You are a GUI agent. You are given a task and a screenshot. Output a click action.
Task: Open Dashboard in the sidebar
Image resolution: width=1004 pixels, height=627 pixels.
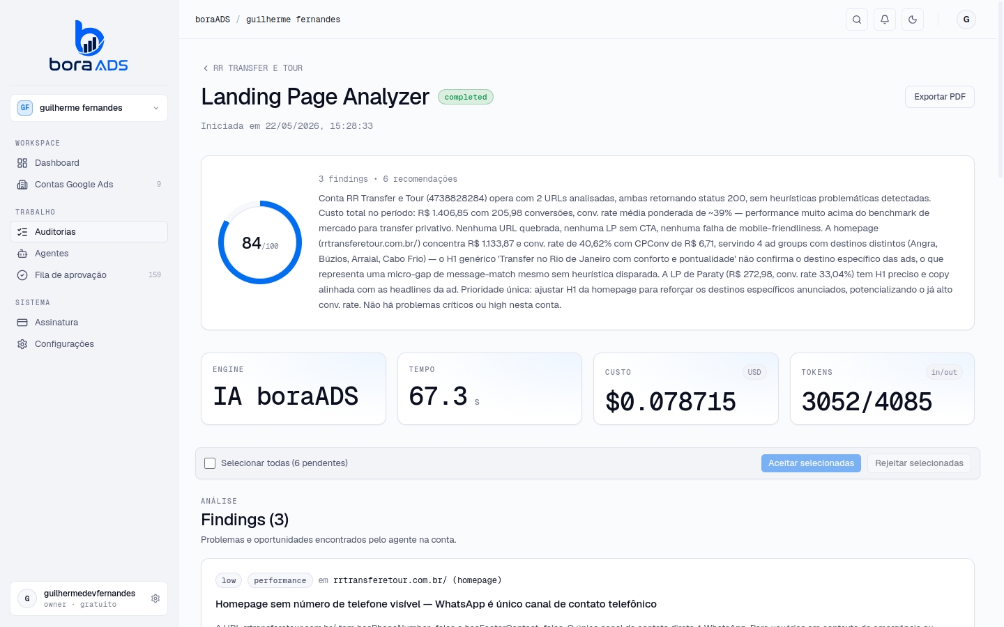(89, 163)
